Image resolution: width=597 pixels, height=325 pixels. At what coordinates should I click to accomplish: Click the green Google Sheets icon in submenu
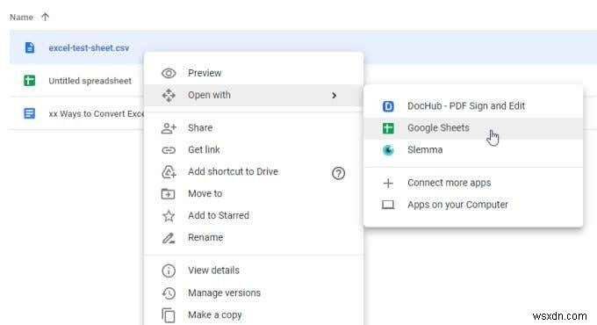(388, 128)
